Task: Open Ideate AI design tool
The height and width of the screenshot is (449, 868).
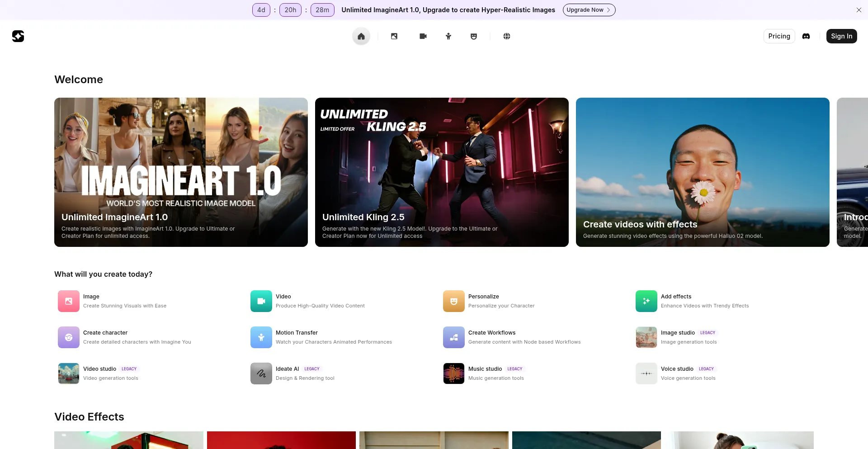Action: [287, 369]
